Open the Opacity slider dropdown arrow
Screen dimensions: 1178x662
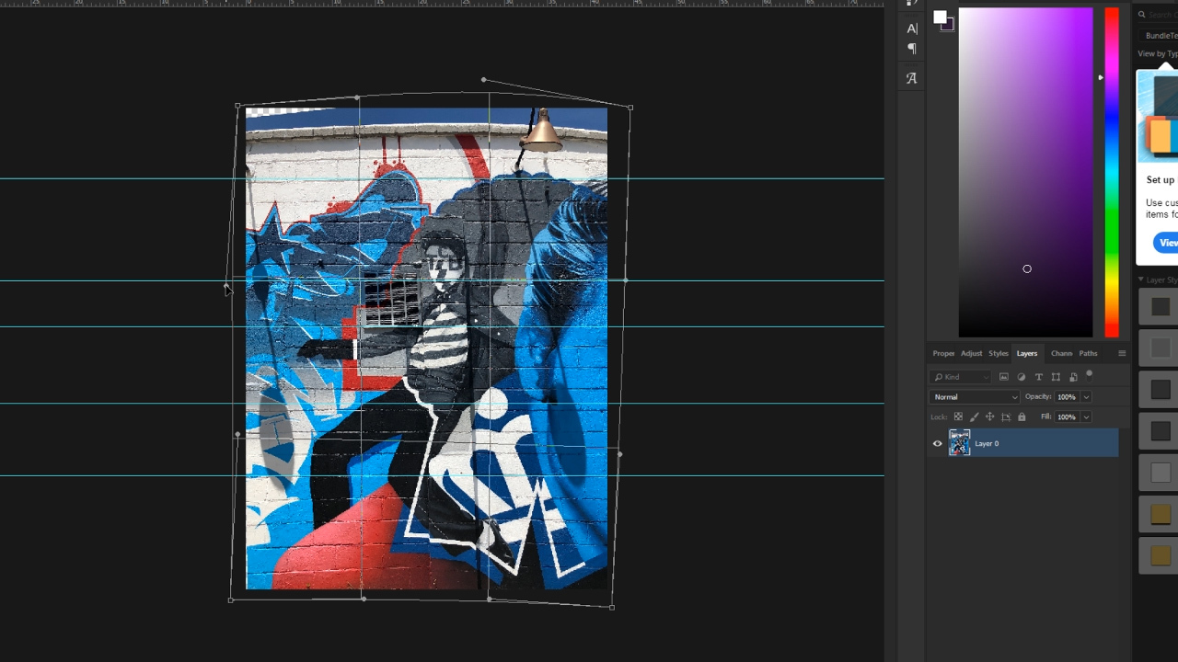(1086, 397)
